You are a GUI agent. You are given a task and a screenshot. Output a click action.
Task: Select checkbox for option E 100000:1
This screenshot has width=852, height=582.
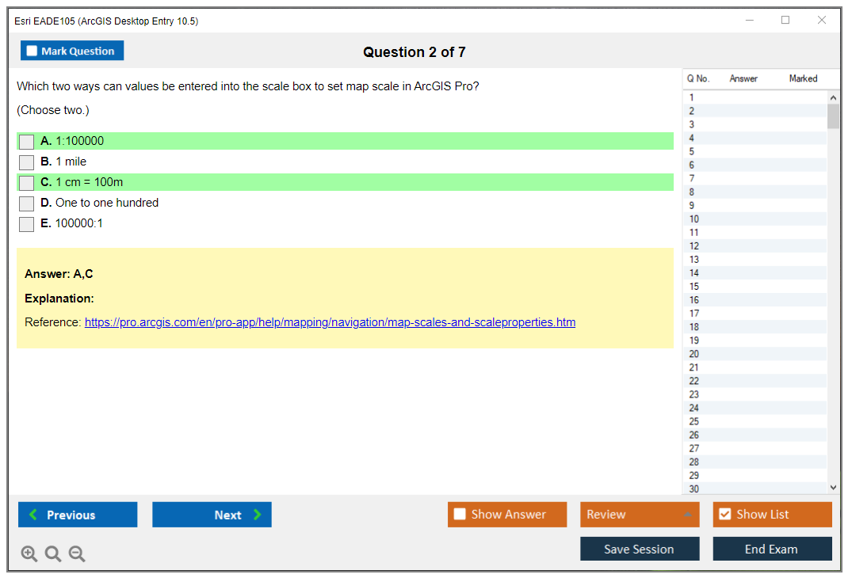(27, 224)
